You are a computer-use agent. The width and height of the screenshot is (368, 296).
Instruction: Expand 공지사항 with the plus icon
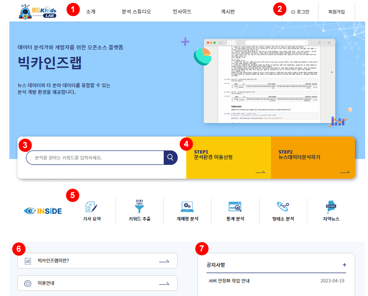(344, 265)
